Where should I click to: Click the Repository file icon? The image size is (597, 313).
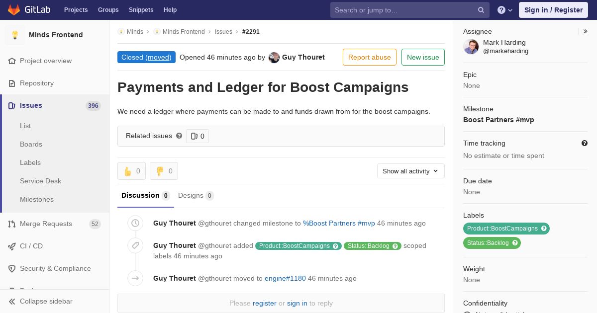click(x=12, y=83)
